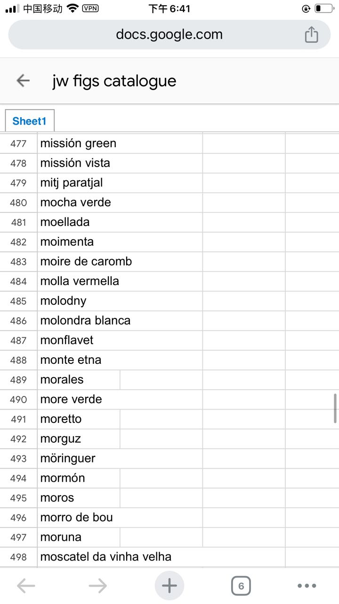Open the browser three-dot menu
The width and height of the screenshot is (339, 604).
[307, 586]
